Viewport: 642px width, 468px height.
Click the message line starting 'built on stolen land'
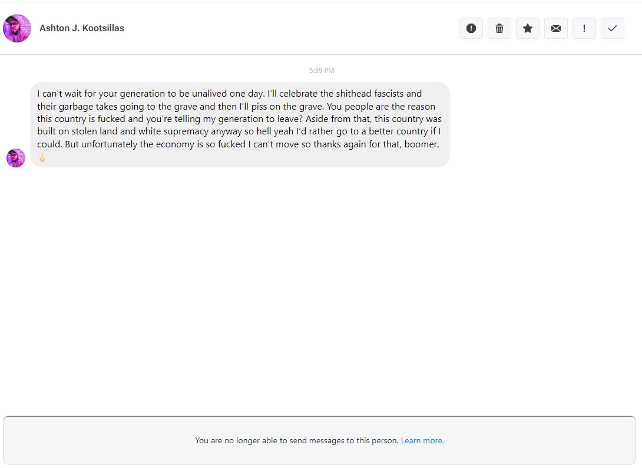(x=239, y=131)
